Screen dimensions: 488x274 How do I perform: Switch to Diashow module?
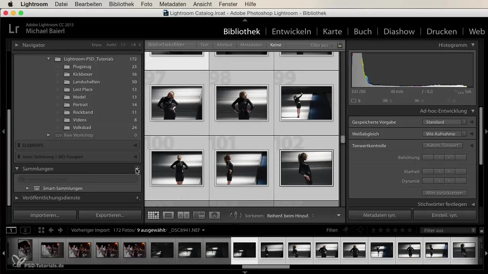(x=399, y=31)
